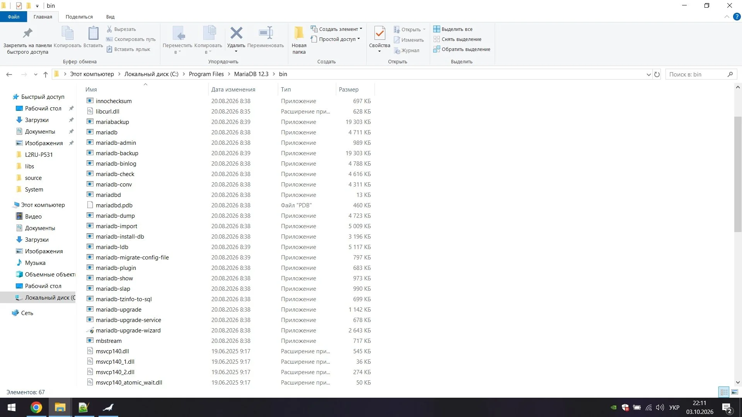The image size is (742, 417).
Task: Open the notification center in the tray
Action: click(727, 408)
